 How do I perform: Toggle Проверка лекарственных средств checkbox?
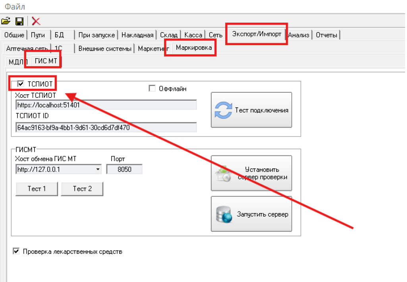(x=16, y=251)
